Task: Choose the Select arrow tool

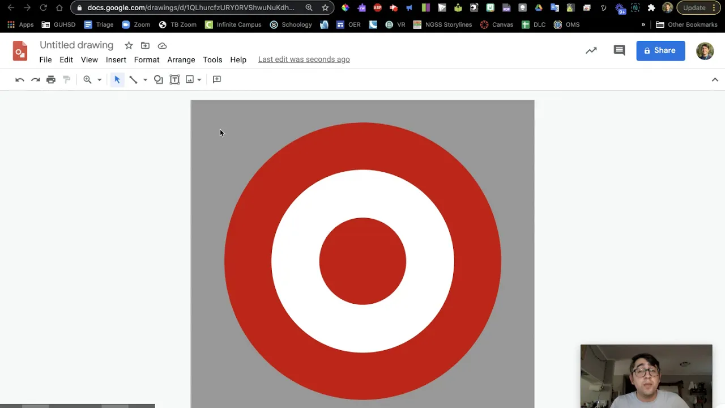Action: point(117,80)
